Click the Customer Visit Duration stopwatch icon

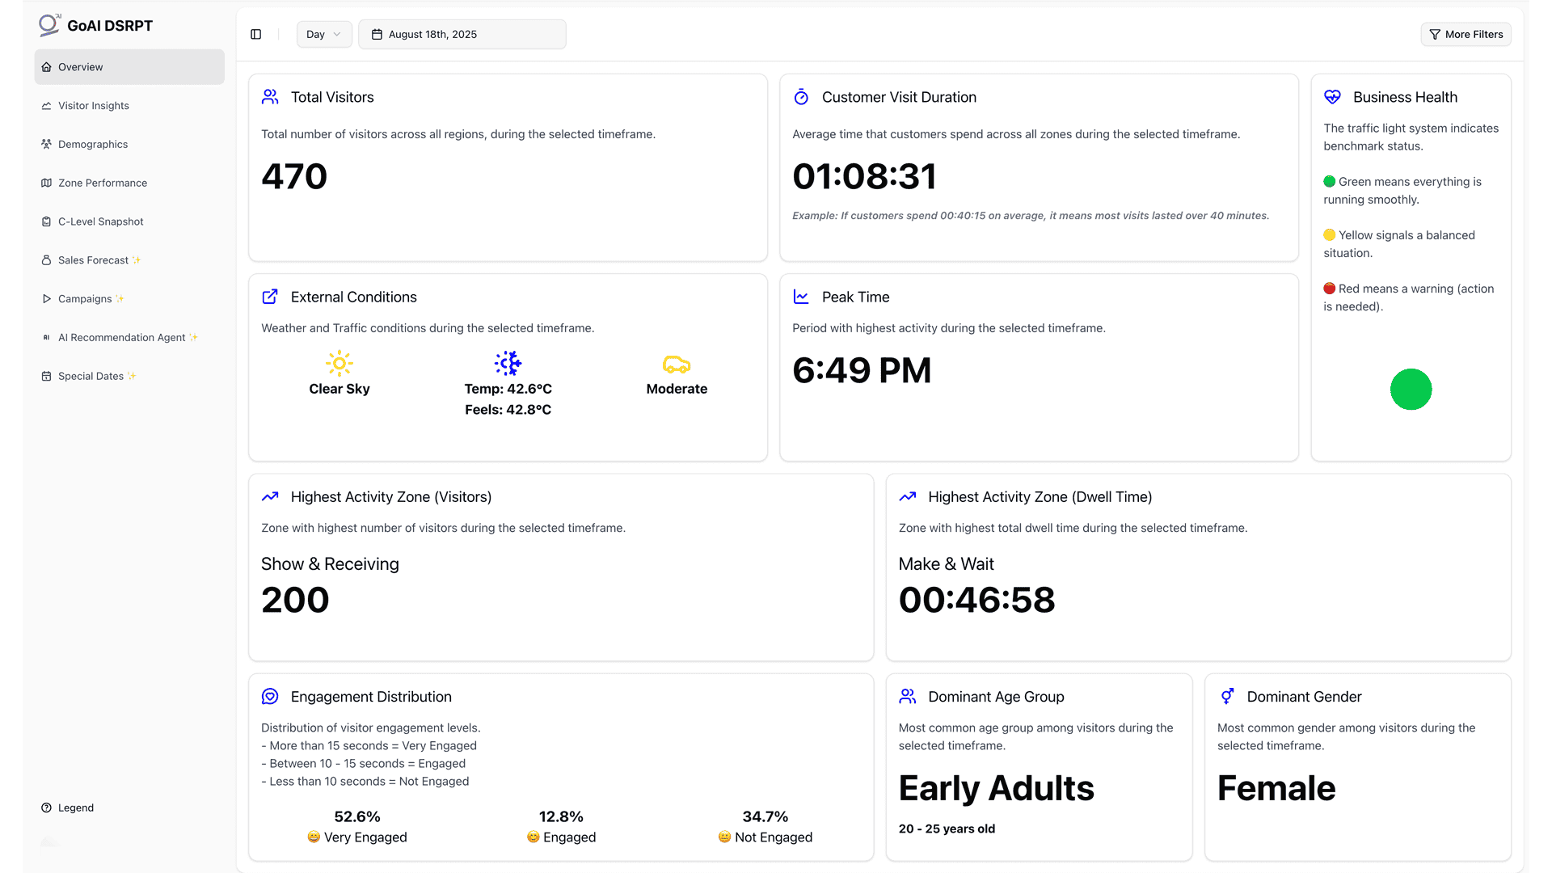pos(801,97)
